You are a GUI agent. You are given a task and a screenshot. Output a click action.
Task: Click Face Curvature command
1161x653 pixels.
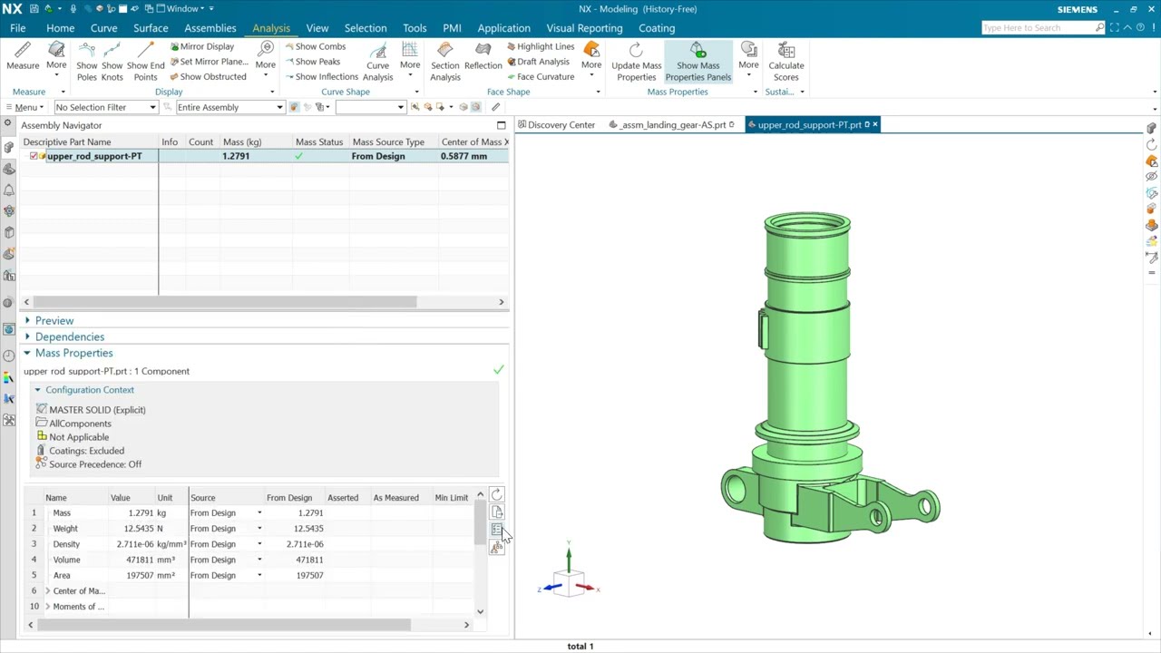[x=541, y=77]
